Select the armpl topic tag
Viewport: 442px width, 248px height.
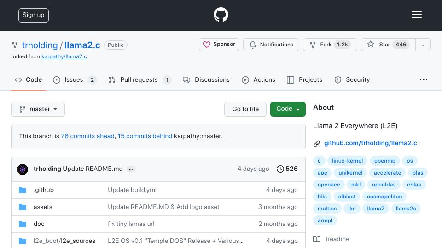pos(325,220)
